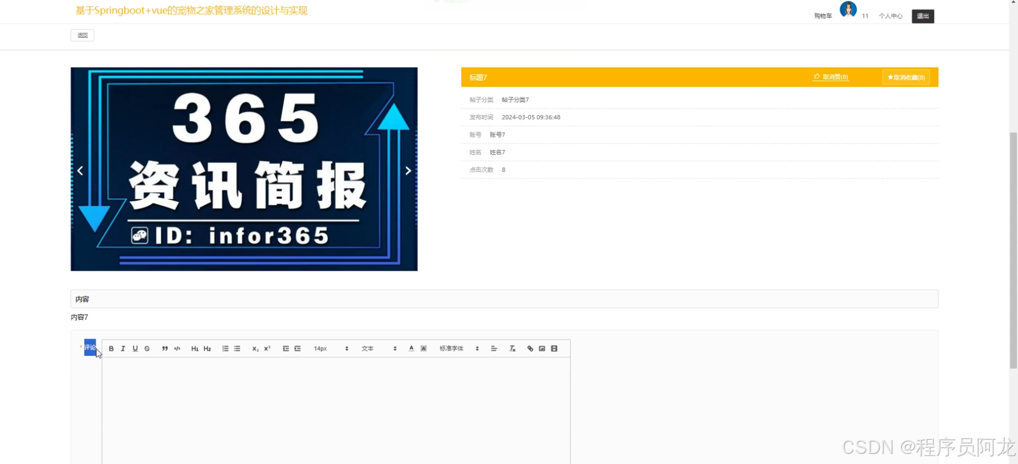1018x464 pixels.
Task: Insert a code block with the code icon
Action: coord(177,348)
